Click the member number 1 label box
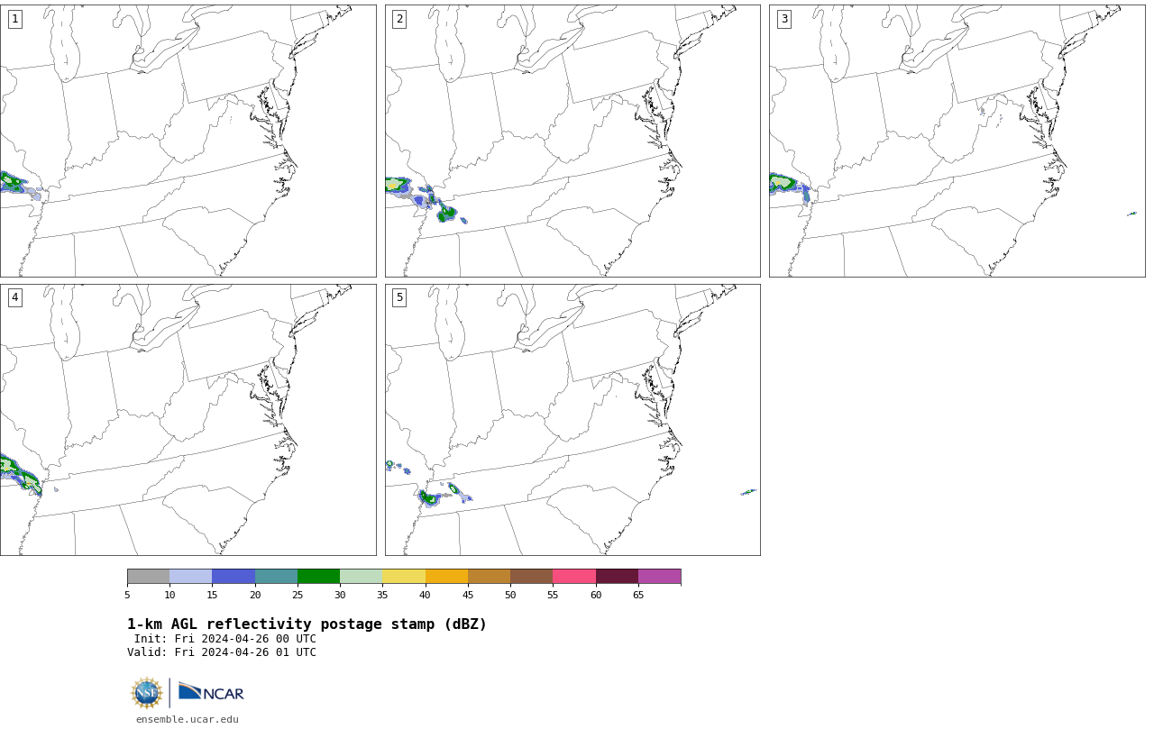The height and width of the screenshot is (729, 1154). pos(14,19)
